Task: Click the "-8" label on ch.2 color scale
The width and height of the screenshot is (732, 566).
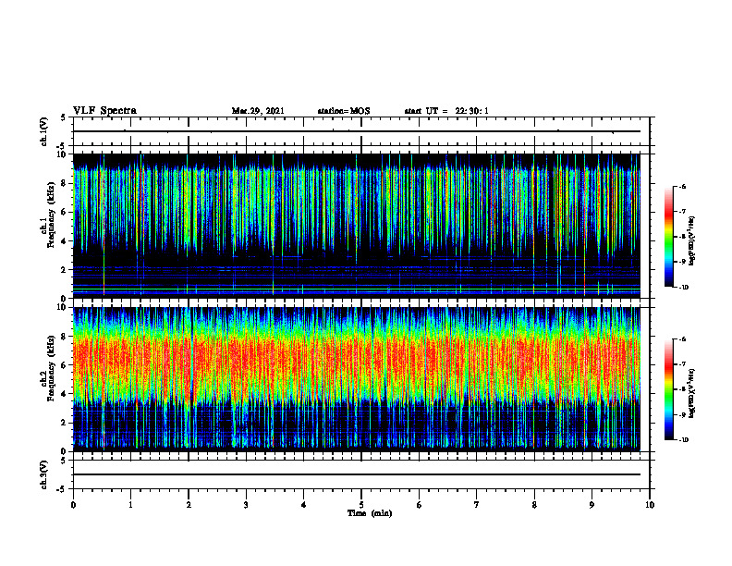Action: [x=682, y=389]
